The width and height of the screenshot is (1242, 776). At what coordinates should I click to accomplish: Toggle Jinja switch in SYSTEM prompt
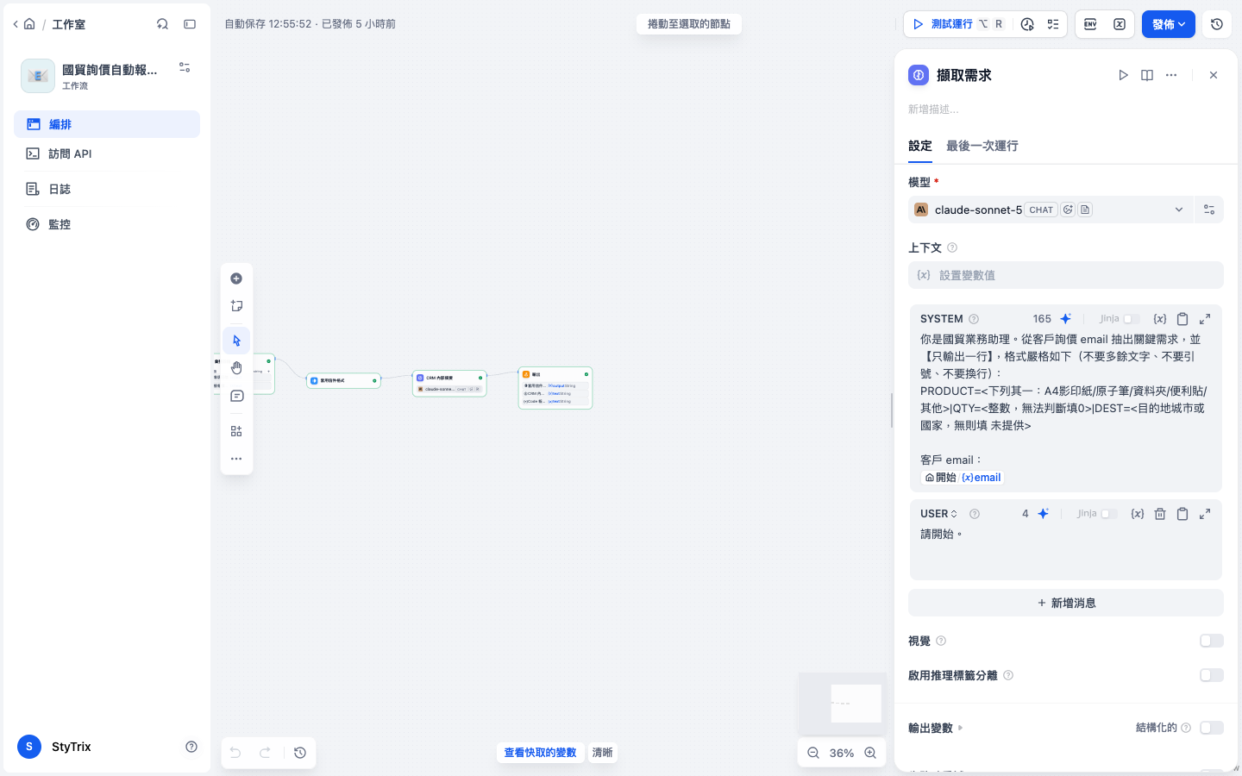click(1132, 319)
